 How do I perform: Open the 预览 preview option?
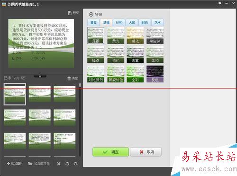point(73,13)
